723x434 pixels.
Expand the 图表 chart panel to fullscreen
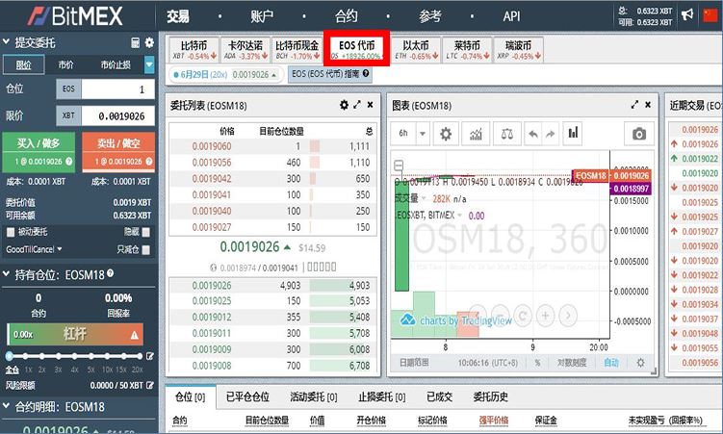click(635, 105)
